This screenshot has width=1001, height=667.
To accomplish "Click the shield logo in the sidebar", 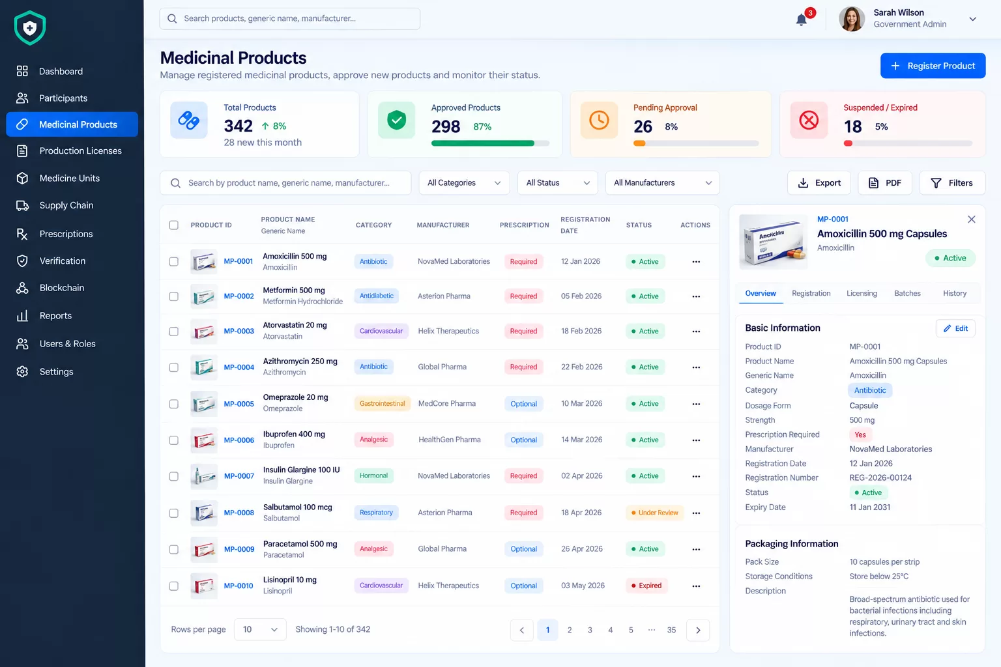I will pyautogui.click(x=30, y=28).
